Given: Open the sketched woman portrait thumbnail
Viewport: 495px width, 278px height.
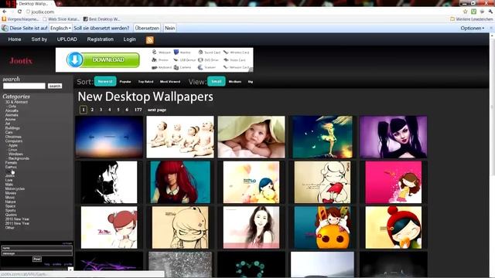Looking at the screenshot, I should 251,227.
